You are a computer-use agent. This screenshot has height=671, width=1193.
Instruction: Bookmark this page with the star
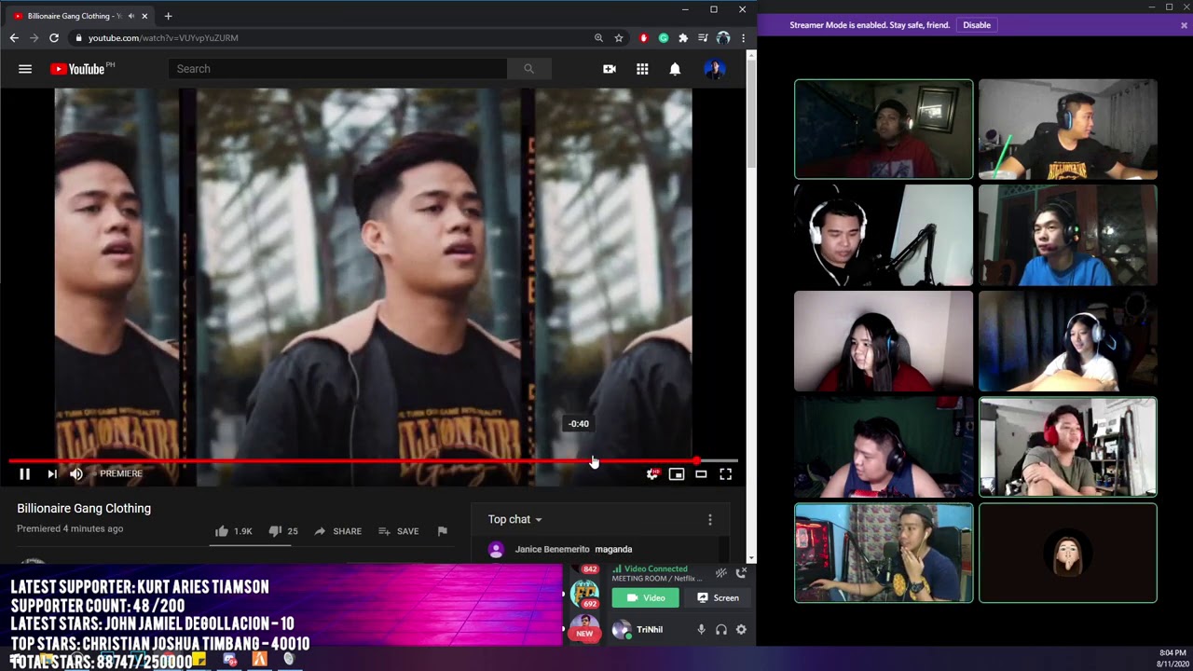point(619,38)
